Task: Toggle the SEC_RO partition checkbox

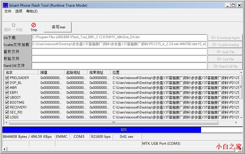Action: (7, 112)
